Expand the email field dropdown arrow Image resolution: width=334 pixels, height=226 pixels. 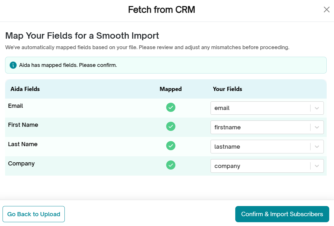(x=317, y=108)
